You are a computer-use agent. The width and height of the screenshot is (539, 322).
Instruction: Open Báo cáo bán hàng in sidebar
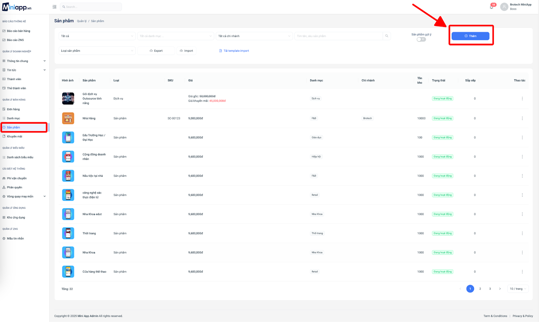tap(19, 31)
